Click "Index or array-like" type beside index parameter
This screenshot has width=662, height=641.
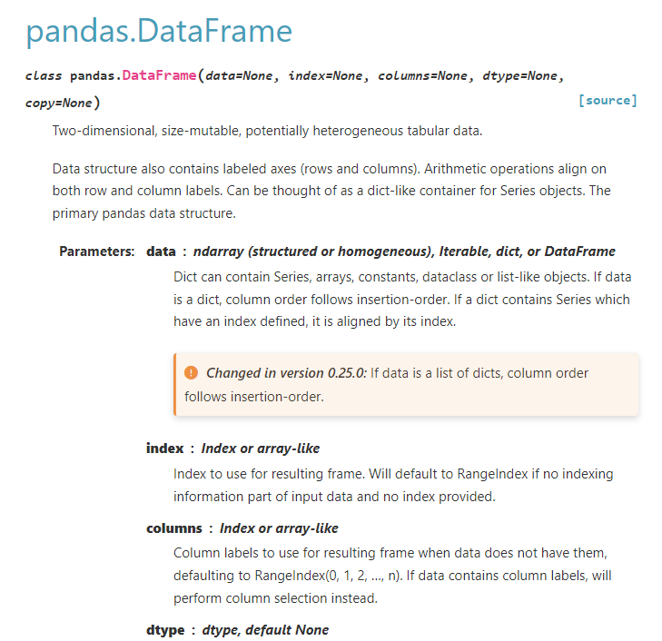(260, 449)
